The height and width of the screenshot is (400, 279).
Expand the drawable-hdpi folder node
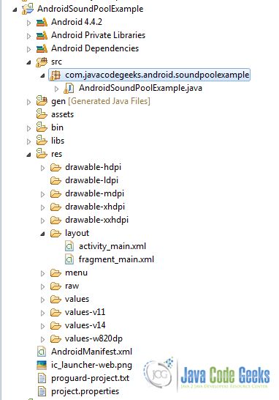click(x=43, y=168)
